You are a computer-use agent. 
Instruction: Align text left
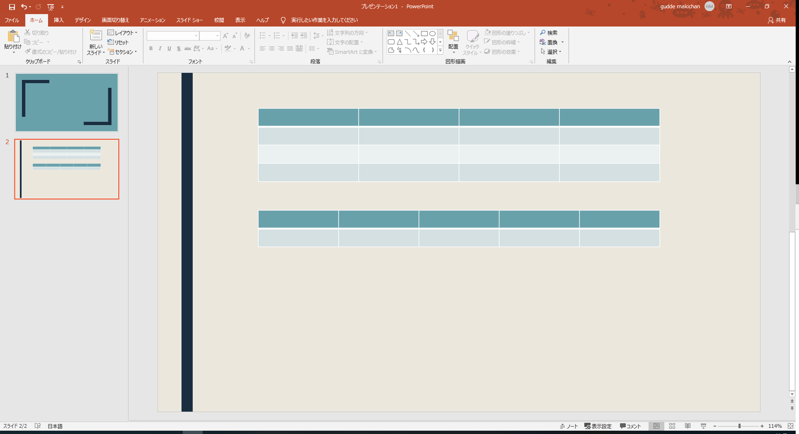(263, 49)
